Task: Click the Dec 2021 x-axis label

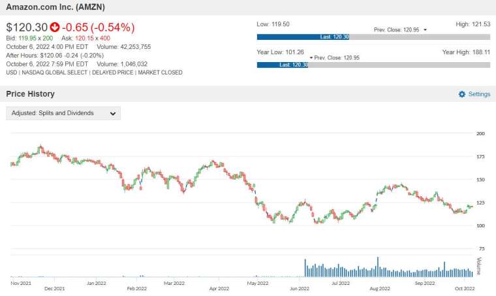Action: 54,288
